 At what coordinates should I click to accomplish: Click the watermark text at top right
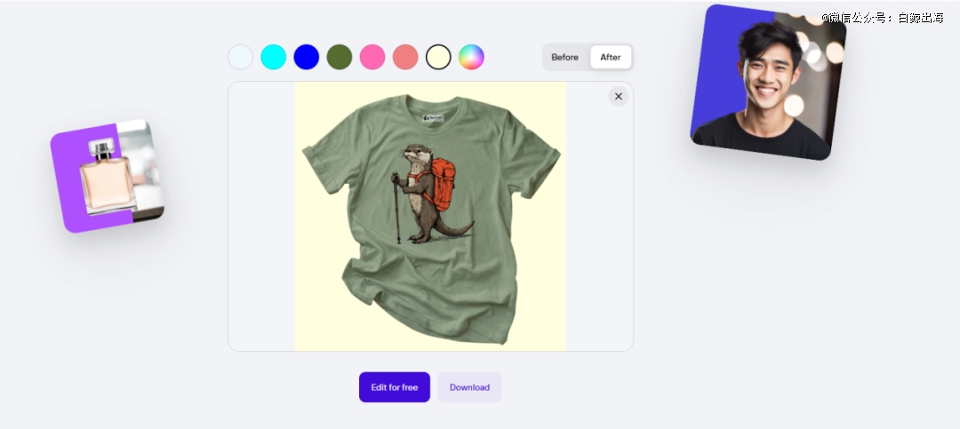tap(883, 18)
